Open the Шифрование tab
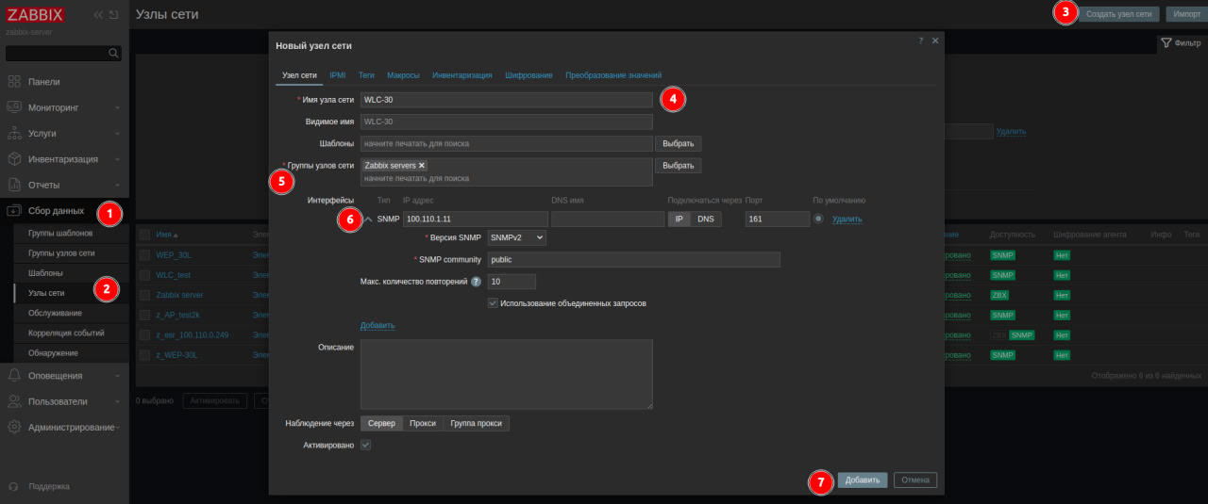Image resolution: width=1208 pixels, height=504 pixels. point(528,74)
